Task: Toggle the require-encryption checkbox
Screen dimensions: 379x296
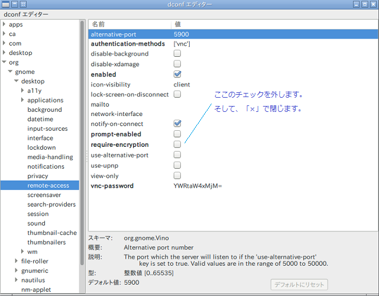Action: click(x=177, y=144)
